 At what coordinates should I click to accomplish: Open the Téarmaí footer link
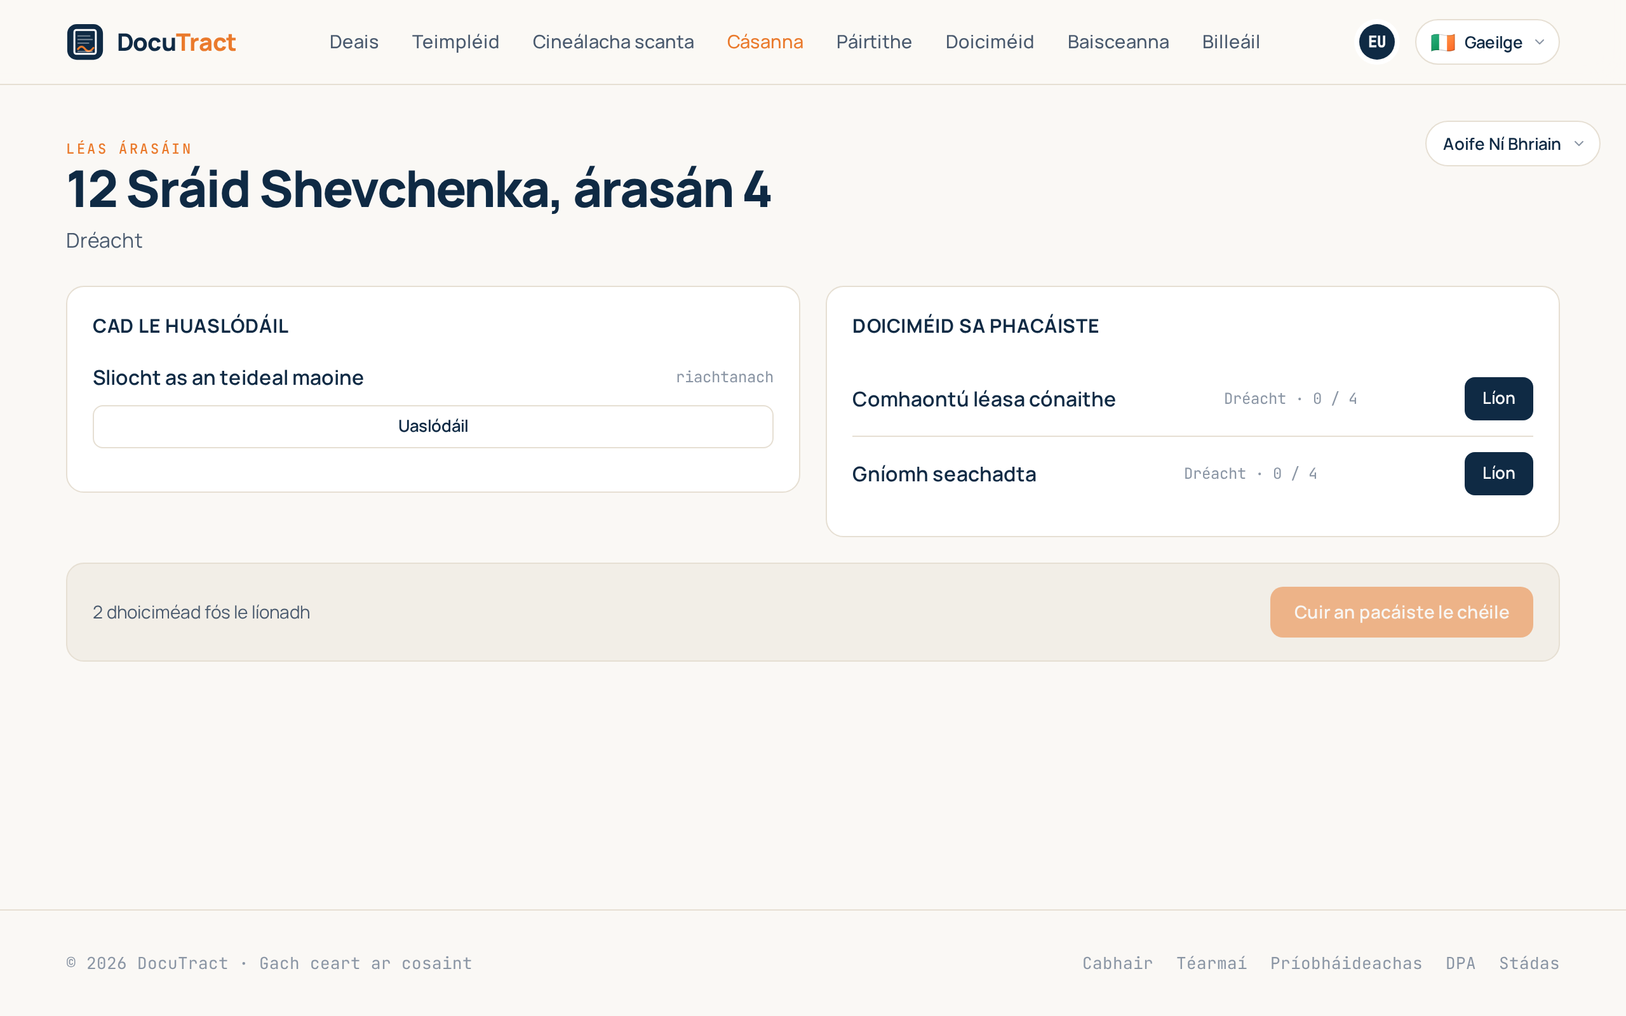[1211, 963]
